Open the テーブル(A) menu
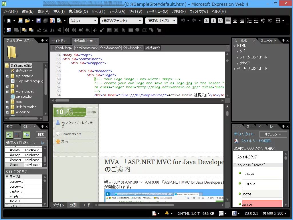 click(x=117, y=11)
